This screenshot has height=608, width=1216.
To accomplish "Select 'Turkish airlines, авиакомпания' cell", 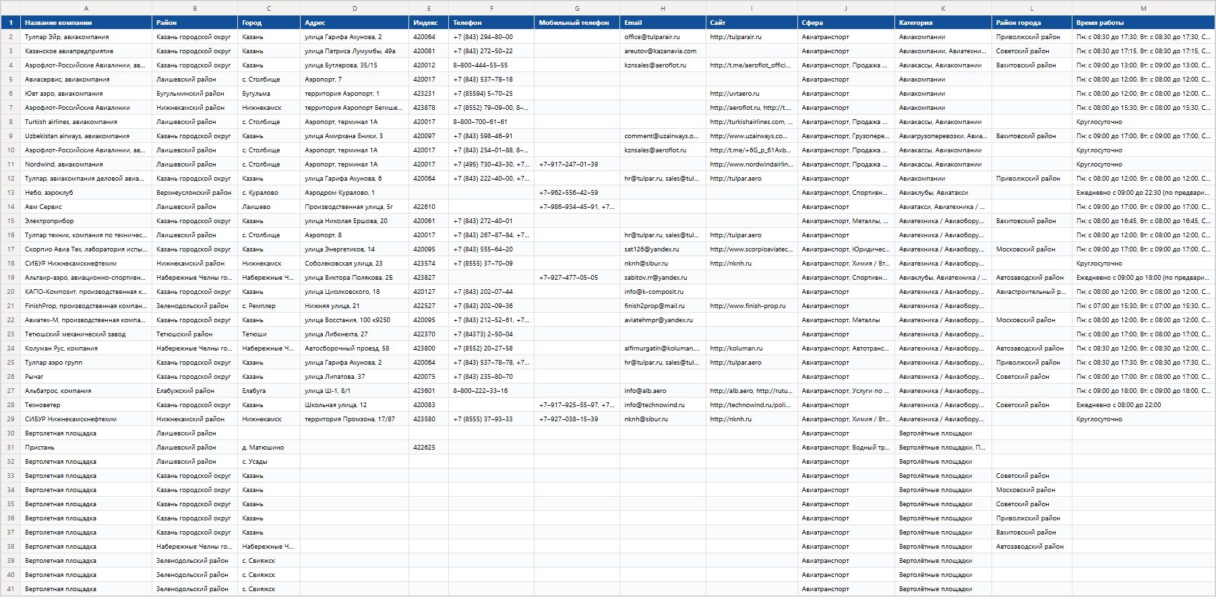I will [x=86, y=122].
